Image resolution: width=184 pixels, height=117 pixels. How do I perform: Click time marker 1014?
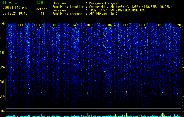(73, 25)
